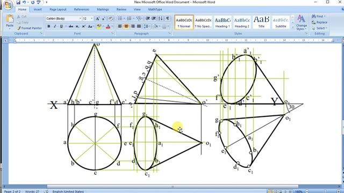Apply the No Spacing style
Screen dimensions: 344x193
[x=203, y=22]
